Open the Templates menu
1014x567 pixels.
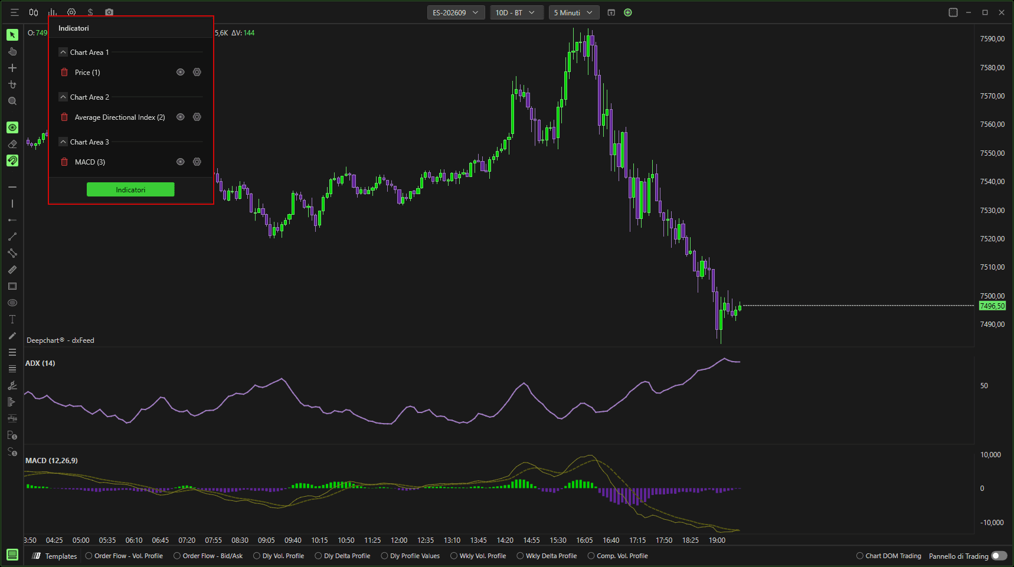click(x=55, y=556)
